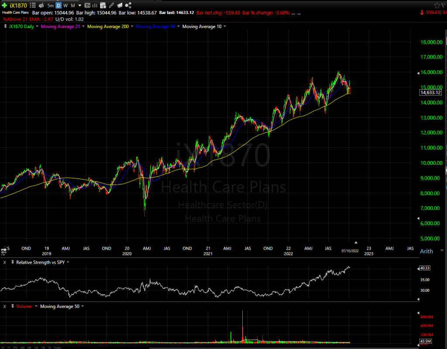447x349 pixels.
Task: Close the Volume panel with X
Action: [x=4, y=306]
